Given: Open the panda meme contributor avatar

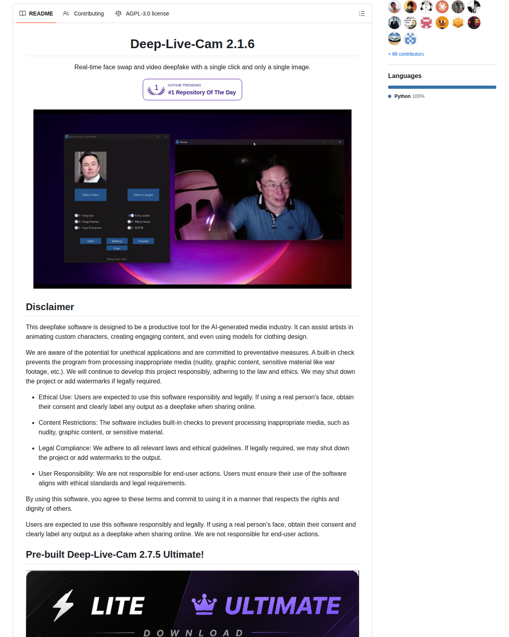Looking at the screenshot, I should (426, 6).
